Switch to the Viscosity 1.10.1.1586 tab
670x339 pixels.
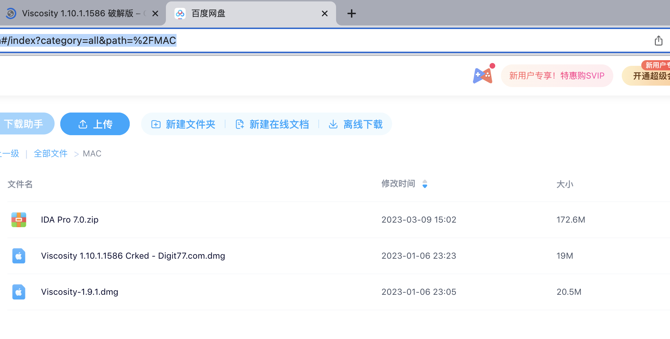click(77, 13)
